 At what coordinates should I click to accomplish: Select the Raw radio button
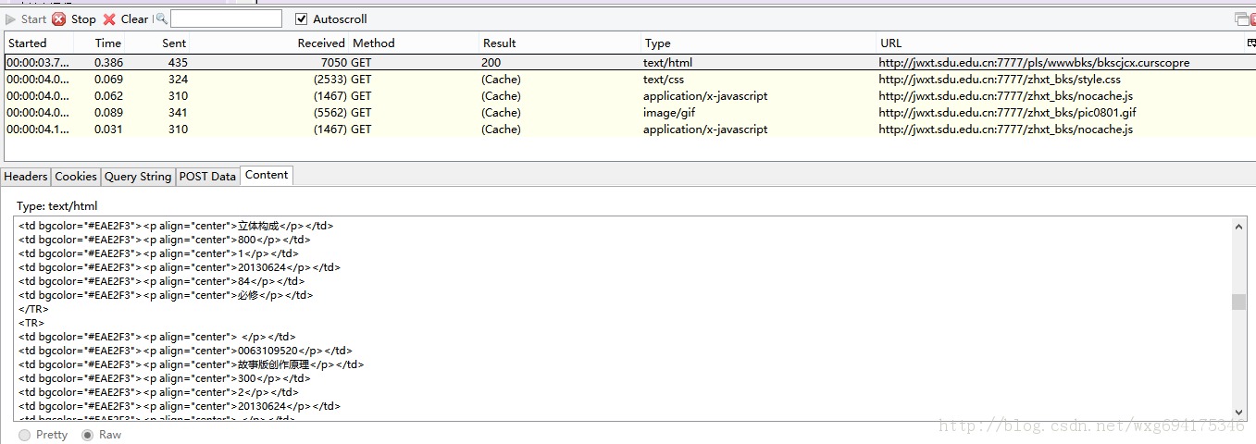pyautogui.click(x=88, y=435)
